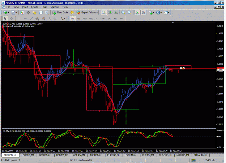Open a new chart window
The image size is (226, 163).
pyautogui.click(x=5, y=13)
